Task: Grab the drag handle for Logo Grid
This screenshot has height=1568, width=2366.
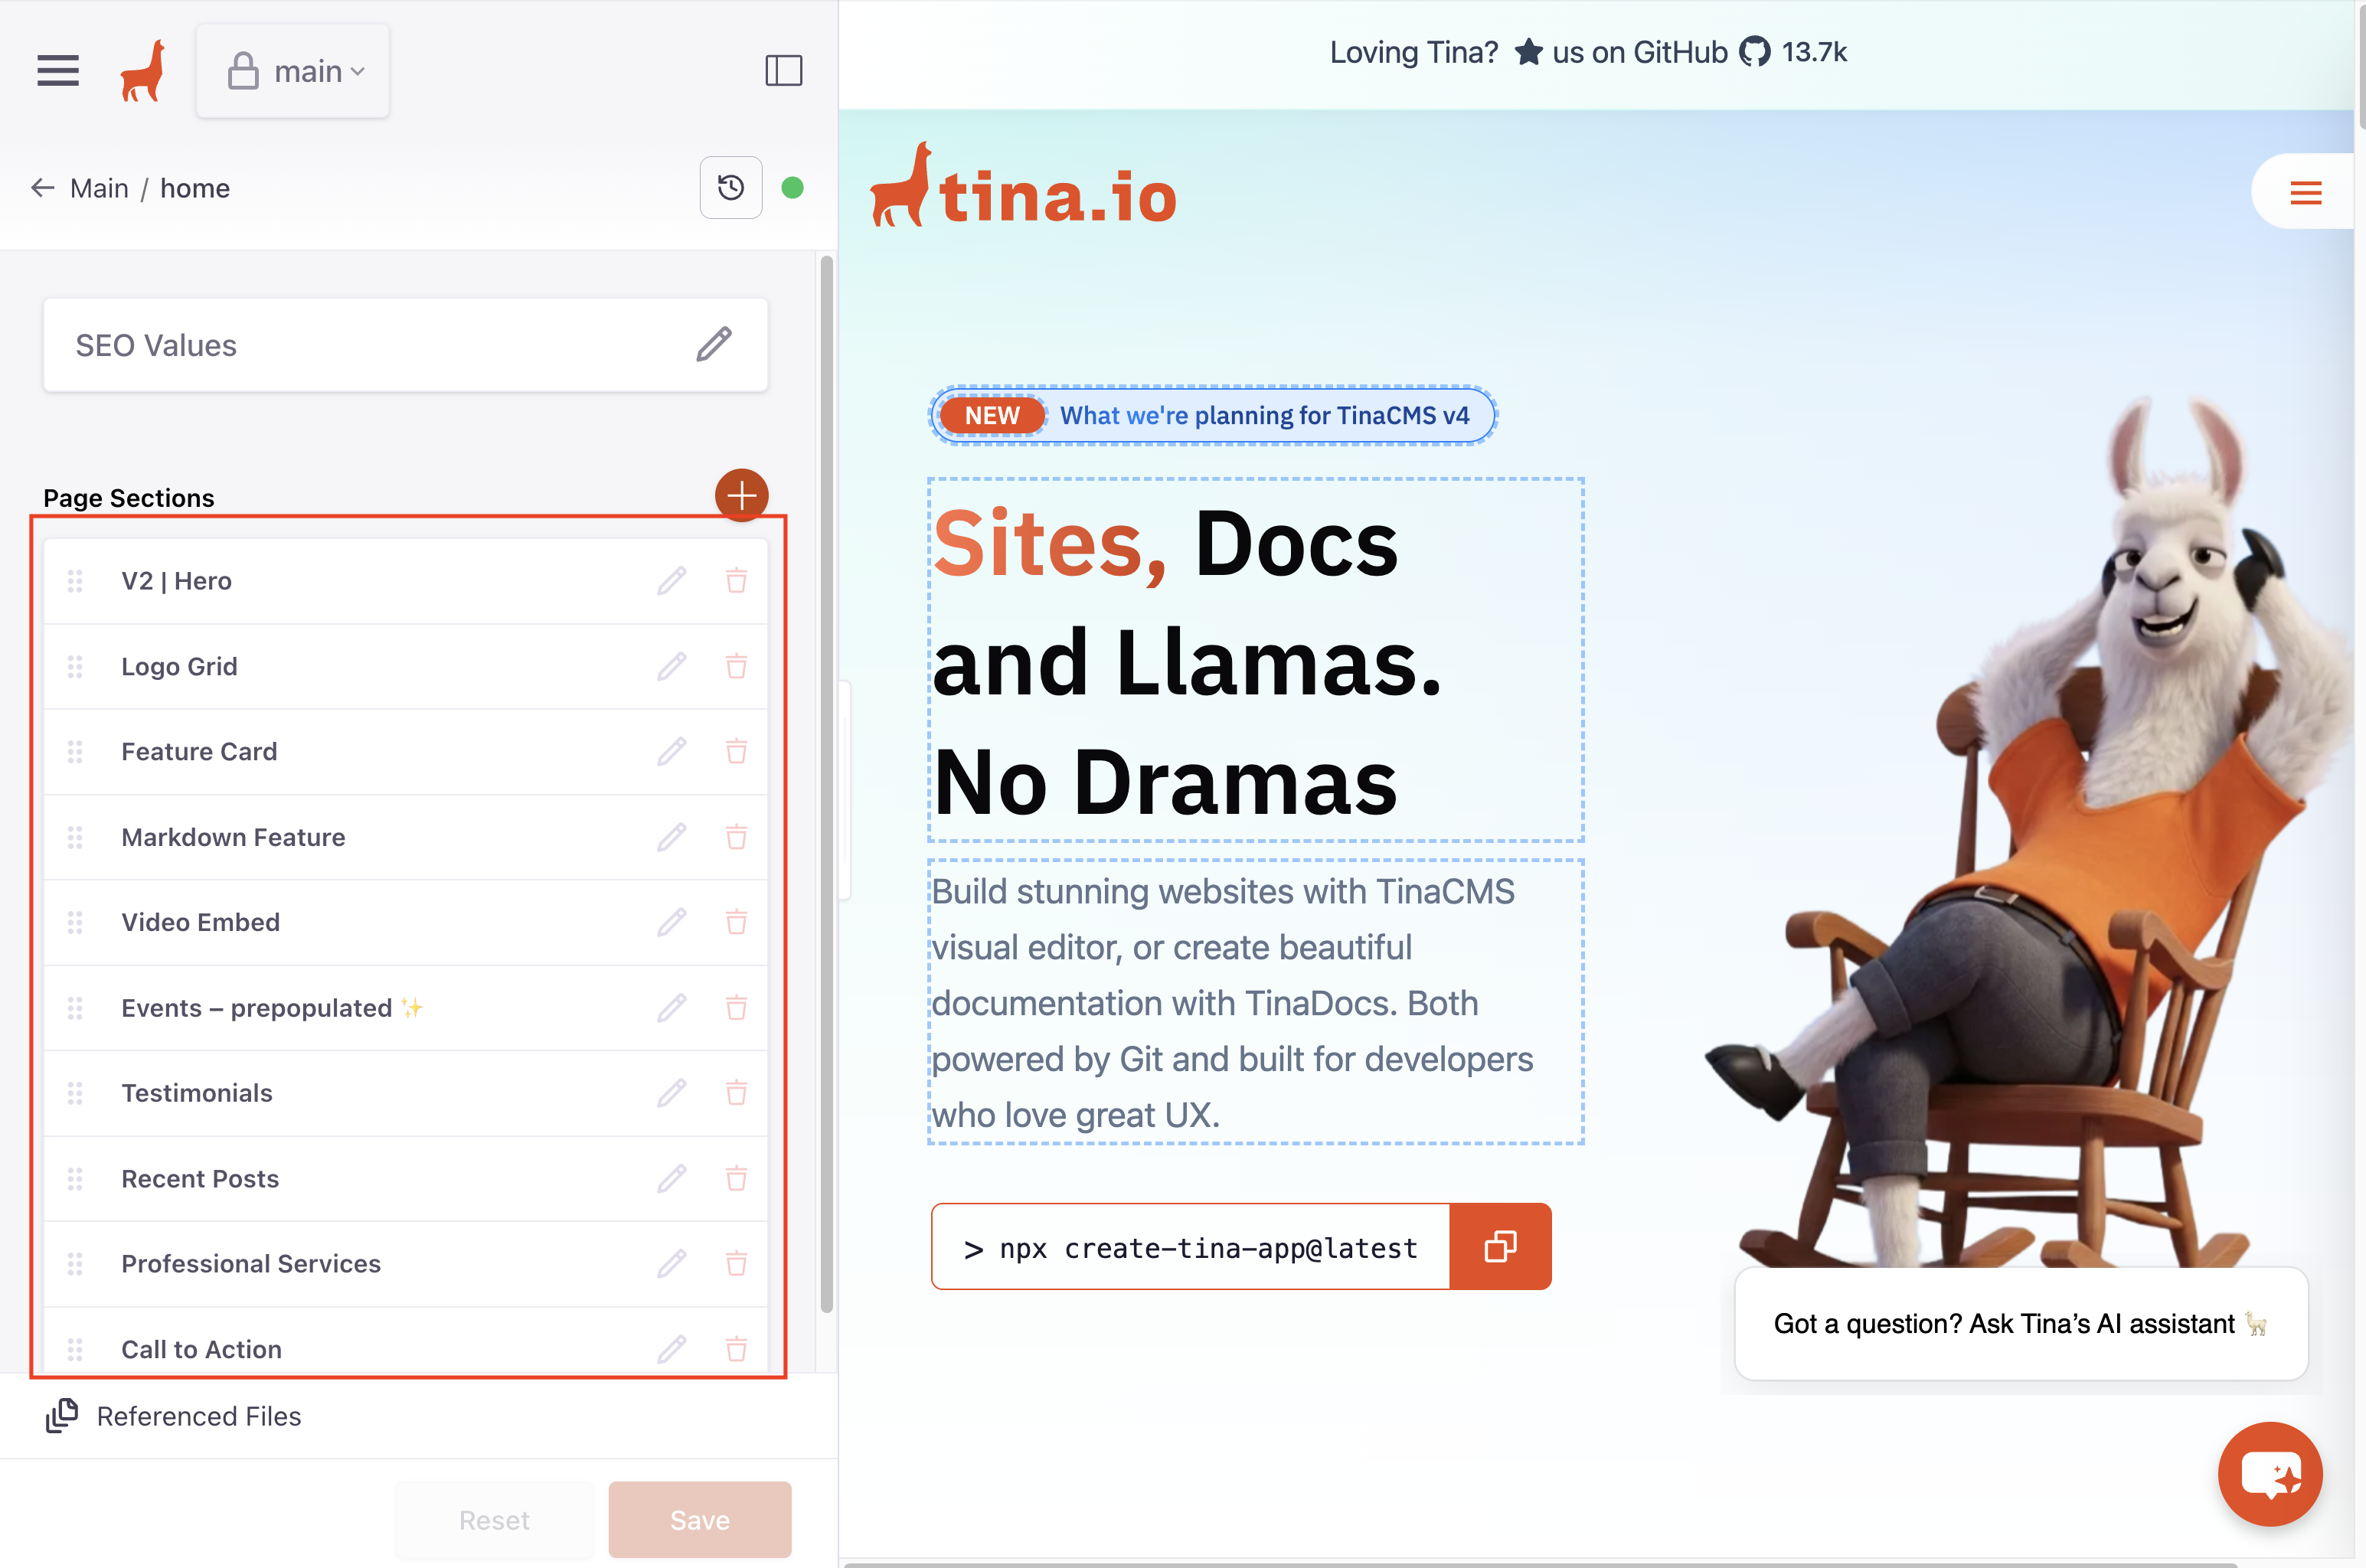Action: (x=75, y=667)
